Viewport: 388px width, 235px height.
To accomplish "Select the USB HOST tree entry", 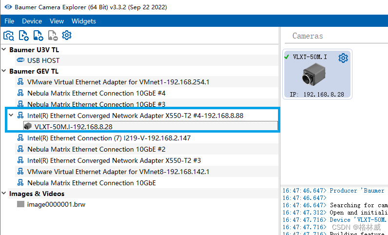I will tap(43, 60).
